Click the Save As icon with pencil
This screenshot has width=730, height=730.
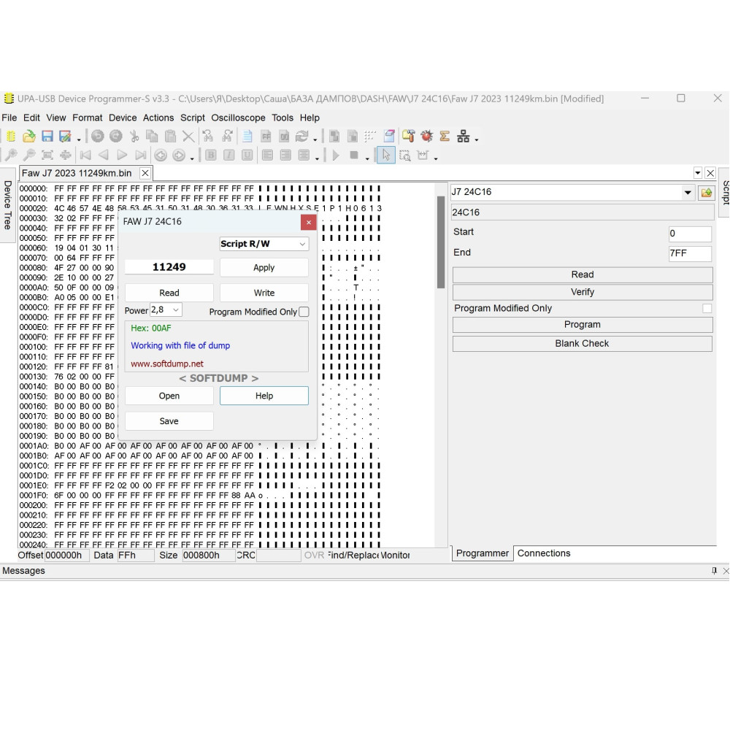click(65, 136)
